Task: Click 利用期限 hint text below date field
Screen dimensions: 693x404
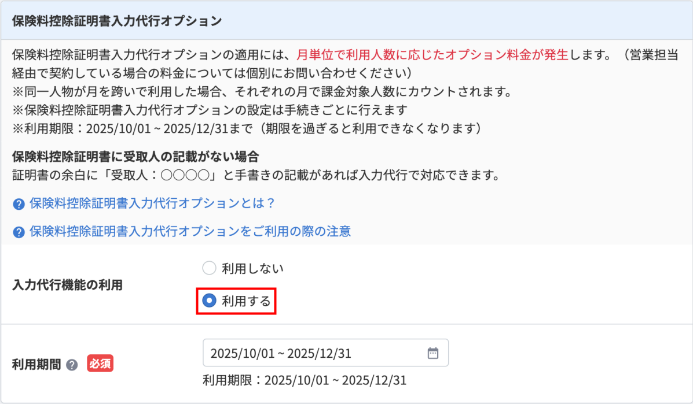Action: pyautogui.click(x=305, y=380)
